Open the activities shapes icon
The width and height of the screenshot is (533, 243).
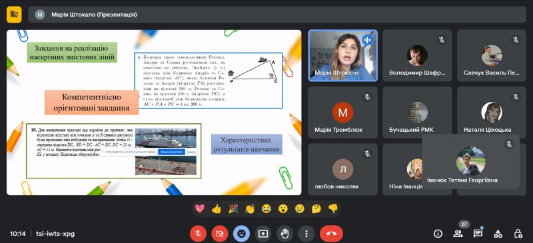pos(498,234)
